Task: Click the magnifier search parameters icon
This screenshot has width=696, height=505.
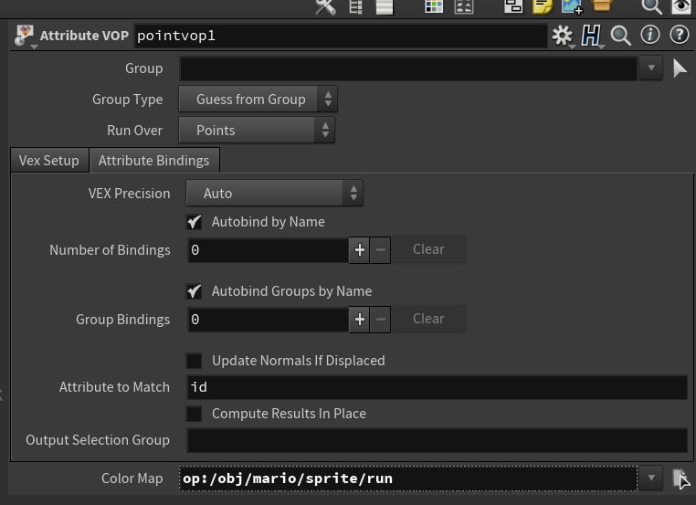Action: pyautogui.click(x=620, y=36)
